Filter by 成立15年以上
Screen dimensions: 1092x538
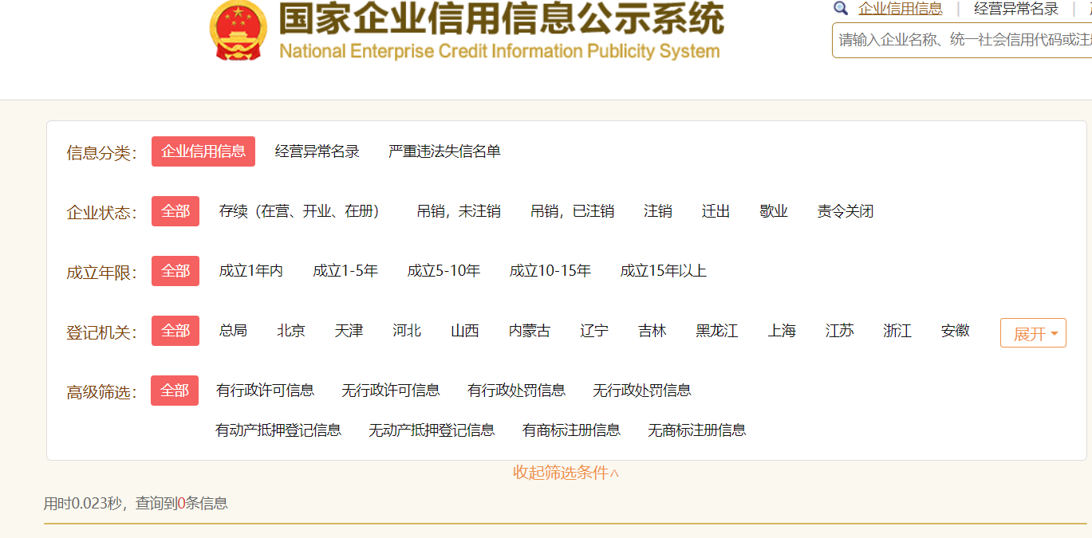click(664, 271)
